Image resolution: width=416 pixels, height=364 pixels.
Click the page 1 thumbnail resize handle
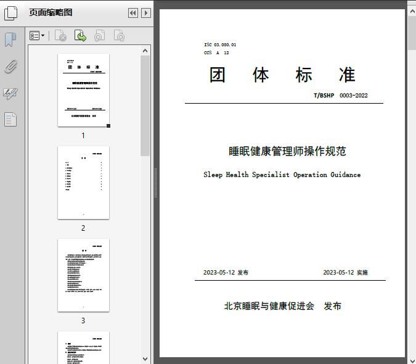pos(108,126)
